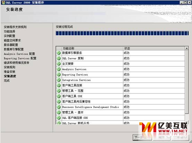Screen dimensions: 192x143
Task: Select the 数据库引擎配置 step in the sidebar
Action: (14, 49)
